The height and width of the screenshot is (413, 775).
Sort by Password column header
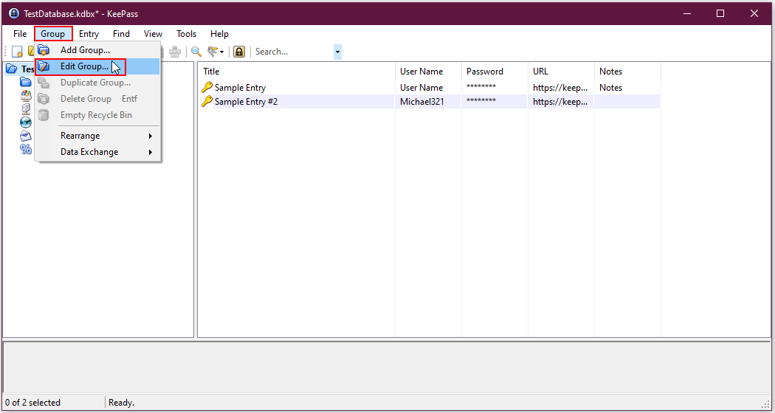(495, 72)
